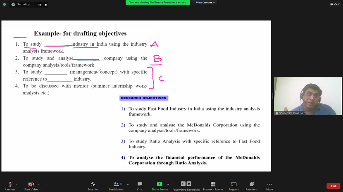Screen dimensions: 343x192
Task: Click the View layout button at top right
Action: [x=335, y=4]
